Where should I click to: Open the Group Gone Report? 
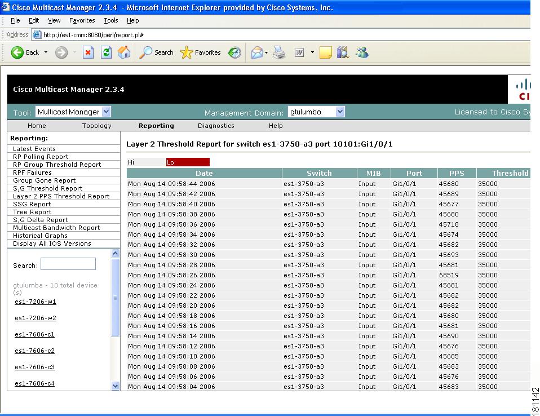pyautogui.click(x=44, y=180)
